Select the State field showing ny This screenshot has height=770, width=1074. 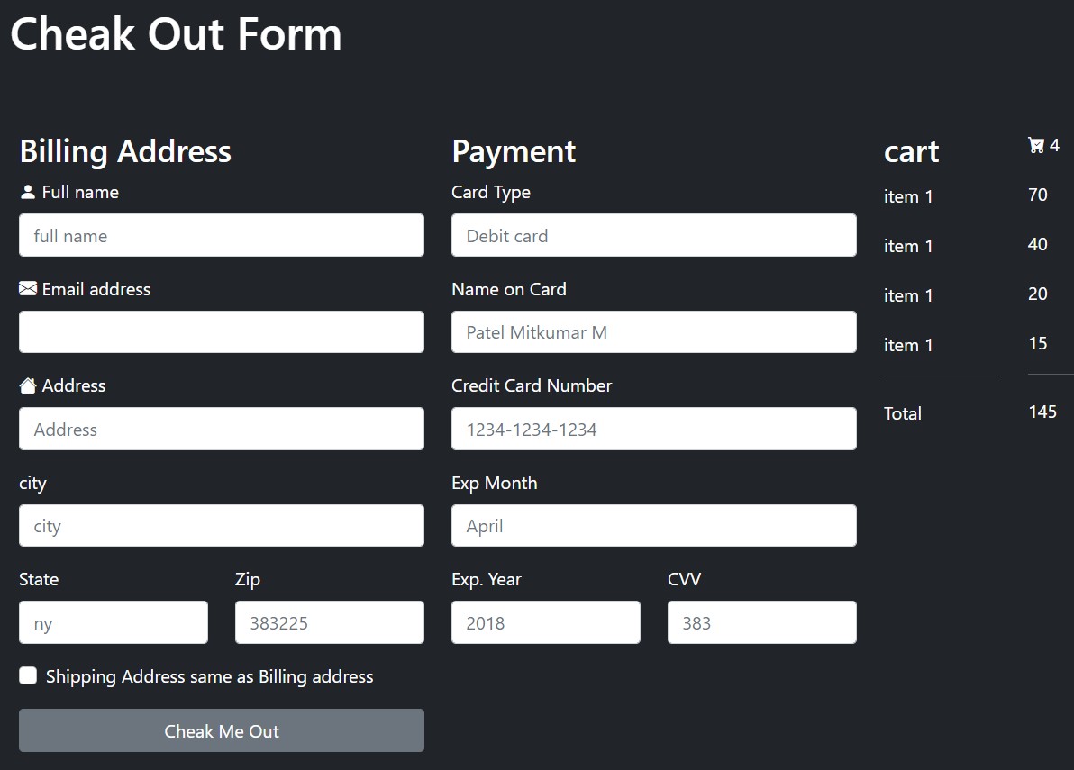pos(113,621)
